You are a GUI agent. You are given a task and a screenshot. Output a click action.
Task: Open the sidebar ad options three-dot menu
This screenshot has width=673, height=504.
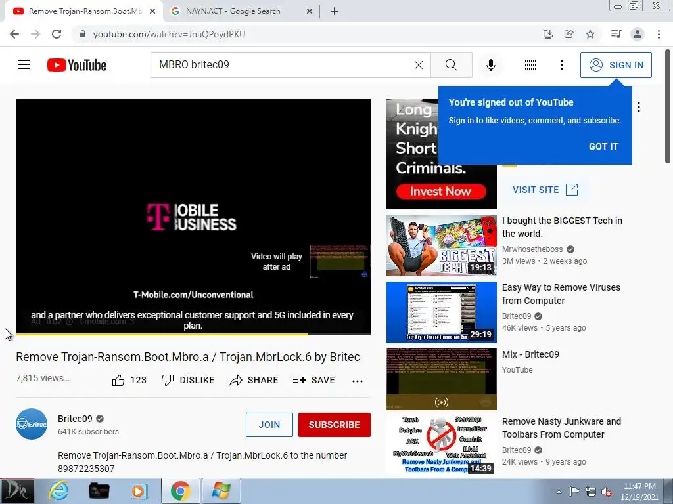(639, 107)
